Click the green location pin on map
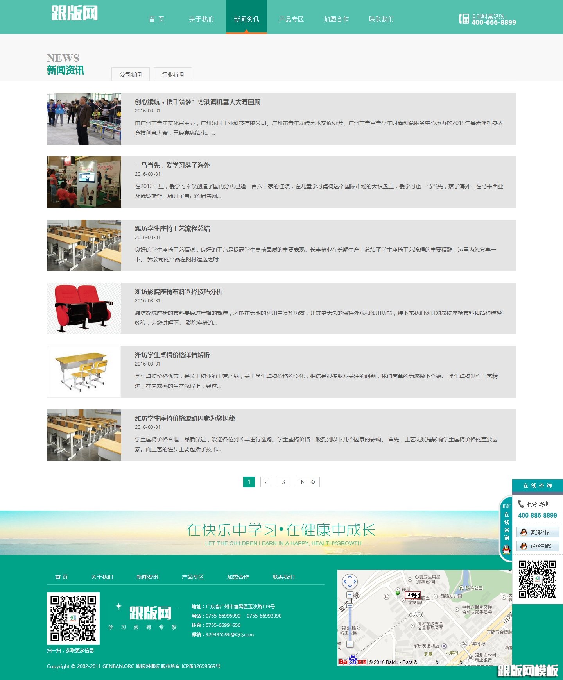 point(398,594)
